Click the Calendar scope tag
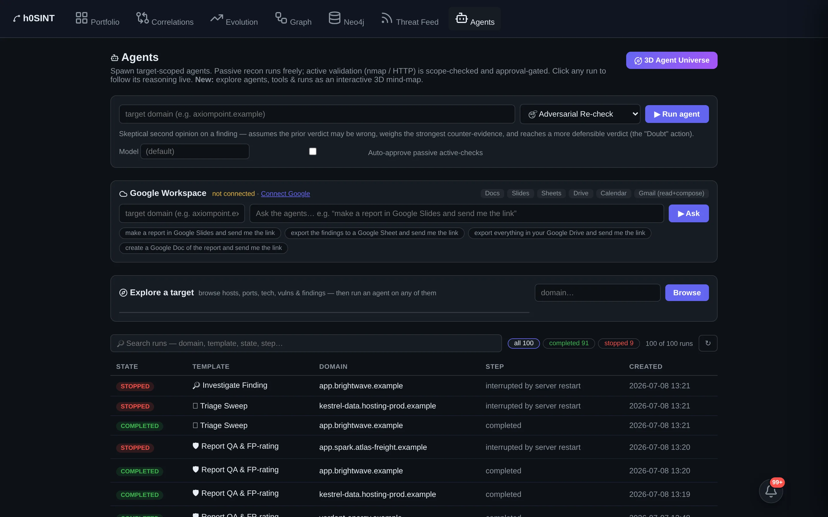This screenshot has width=828, height=517. 614,194
